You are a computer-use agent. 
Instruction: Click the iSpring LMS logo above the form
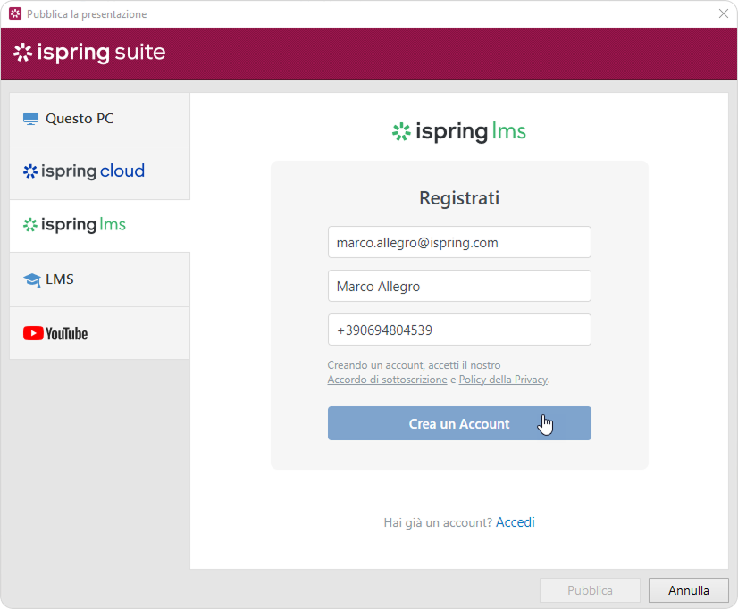point(459,132)
